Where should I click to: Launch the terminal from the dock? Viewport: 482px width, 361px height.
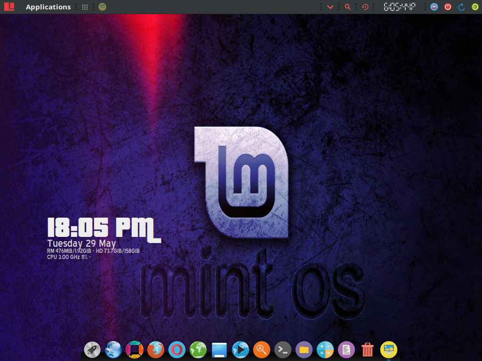[x=283, y=350]
